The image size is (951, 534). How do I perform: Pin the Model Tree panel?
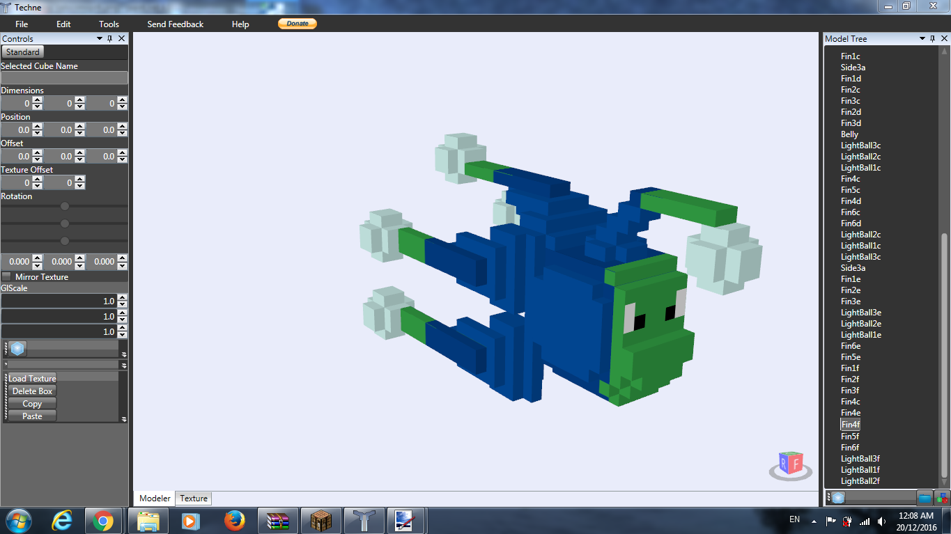[931, 38]
